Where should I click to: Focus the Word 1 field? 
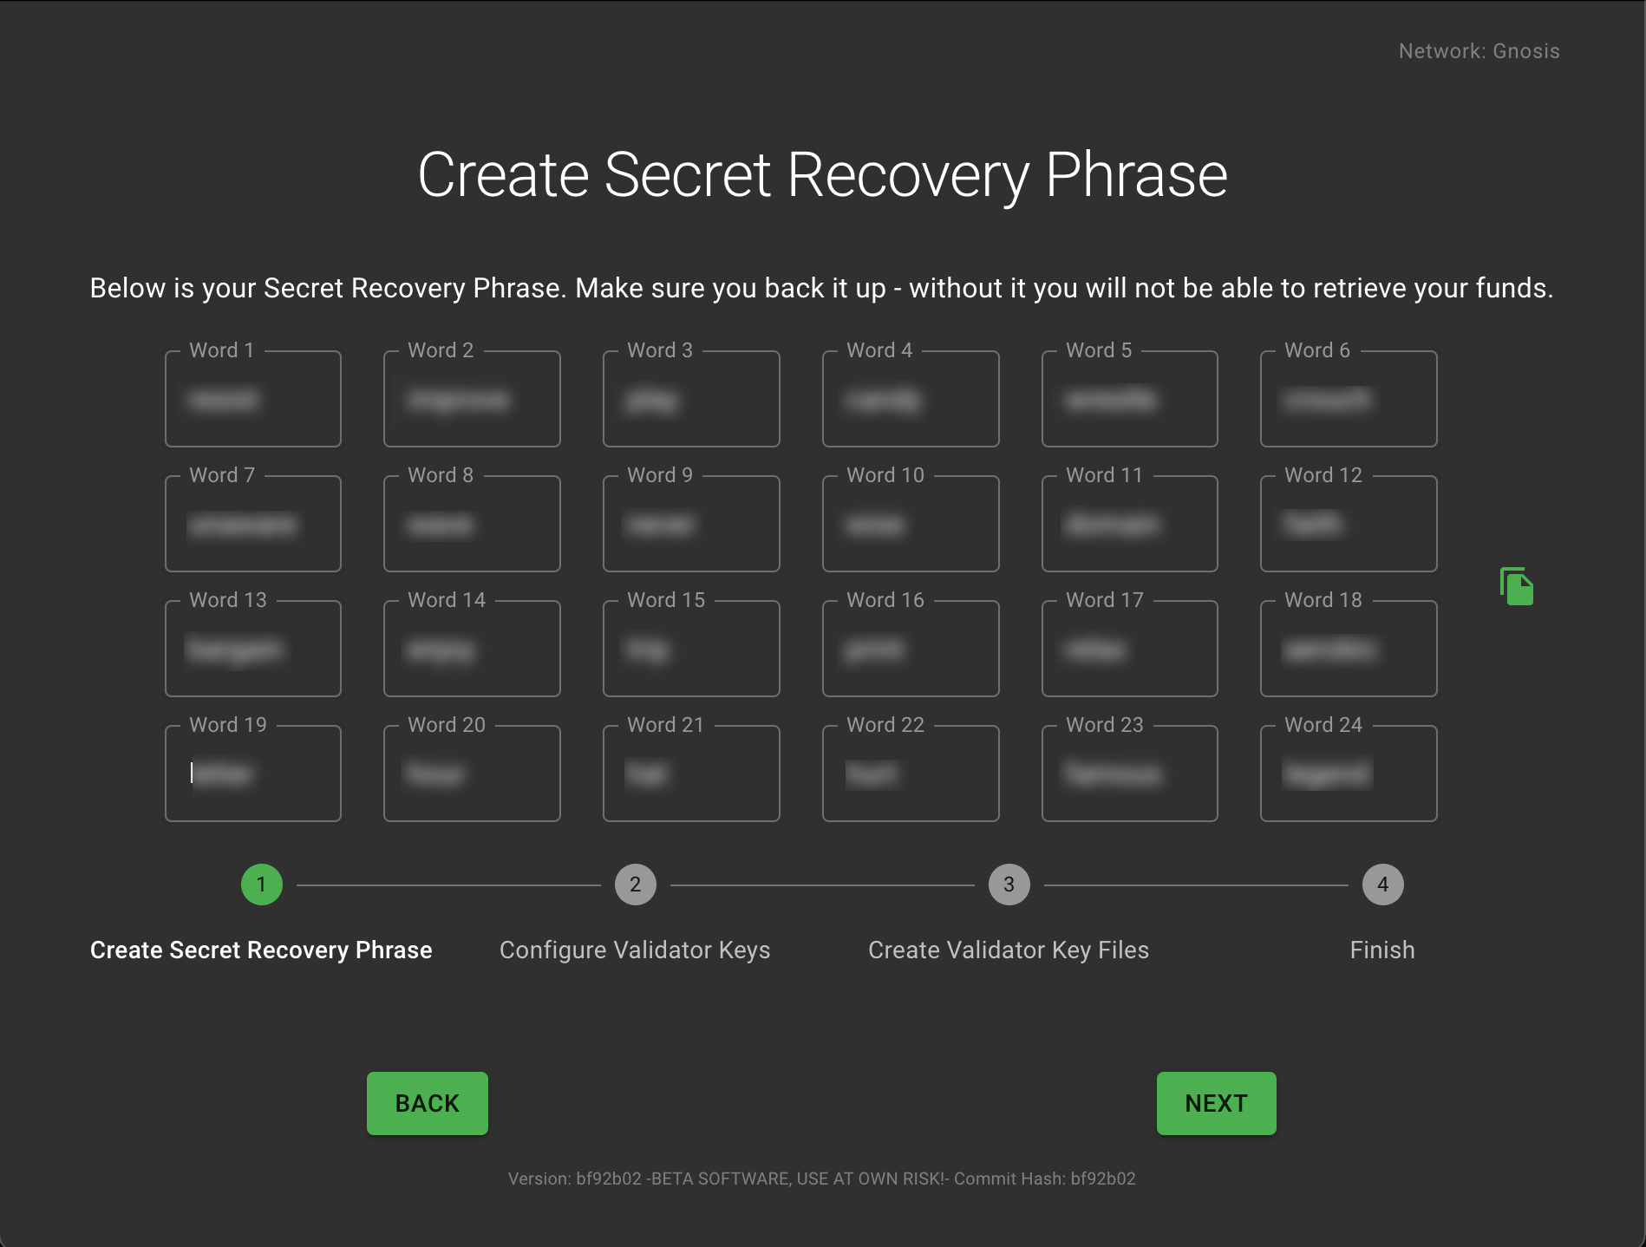[x=253, y=400]
